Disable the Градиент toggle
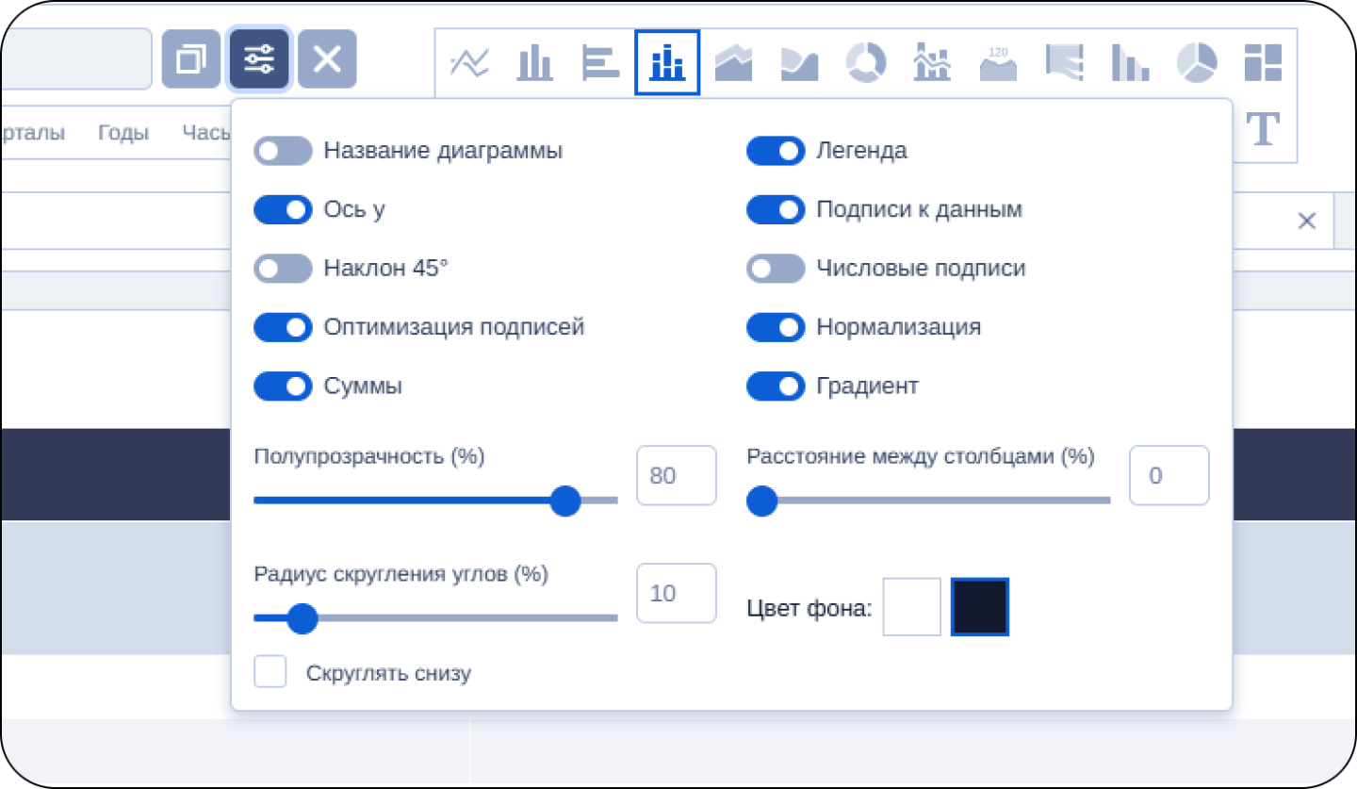 coord(776,386)
